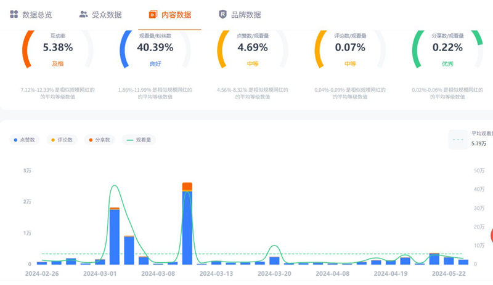Click the 数据总览 grid icon

click(14, 14)
